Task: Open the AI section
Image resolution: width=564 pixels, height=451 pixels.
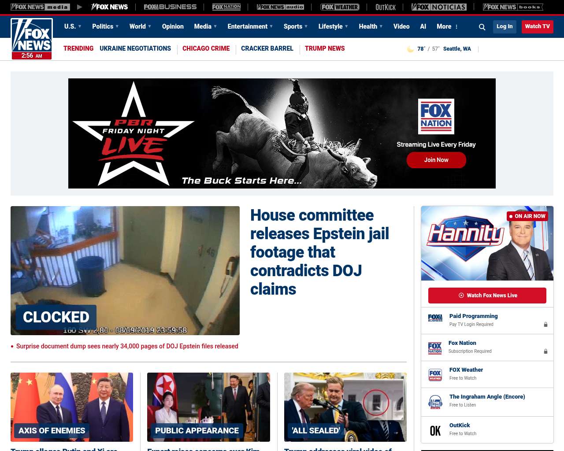Action: click(423, 26)
